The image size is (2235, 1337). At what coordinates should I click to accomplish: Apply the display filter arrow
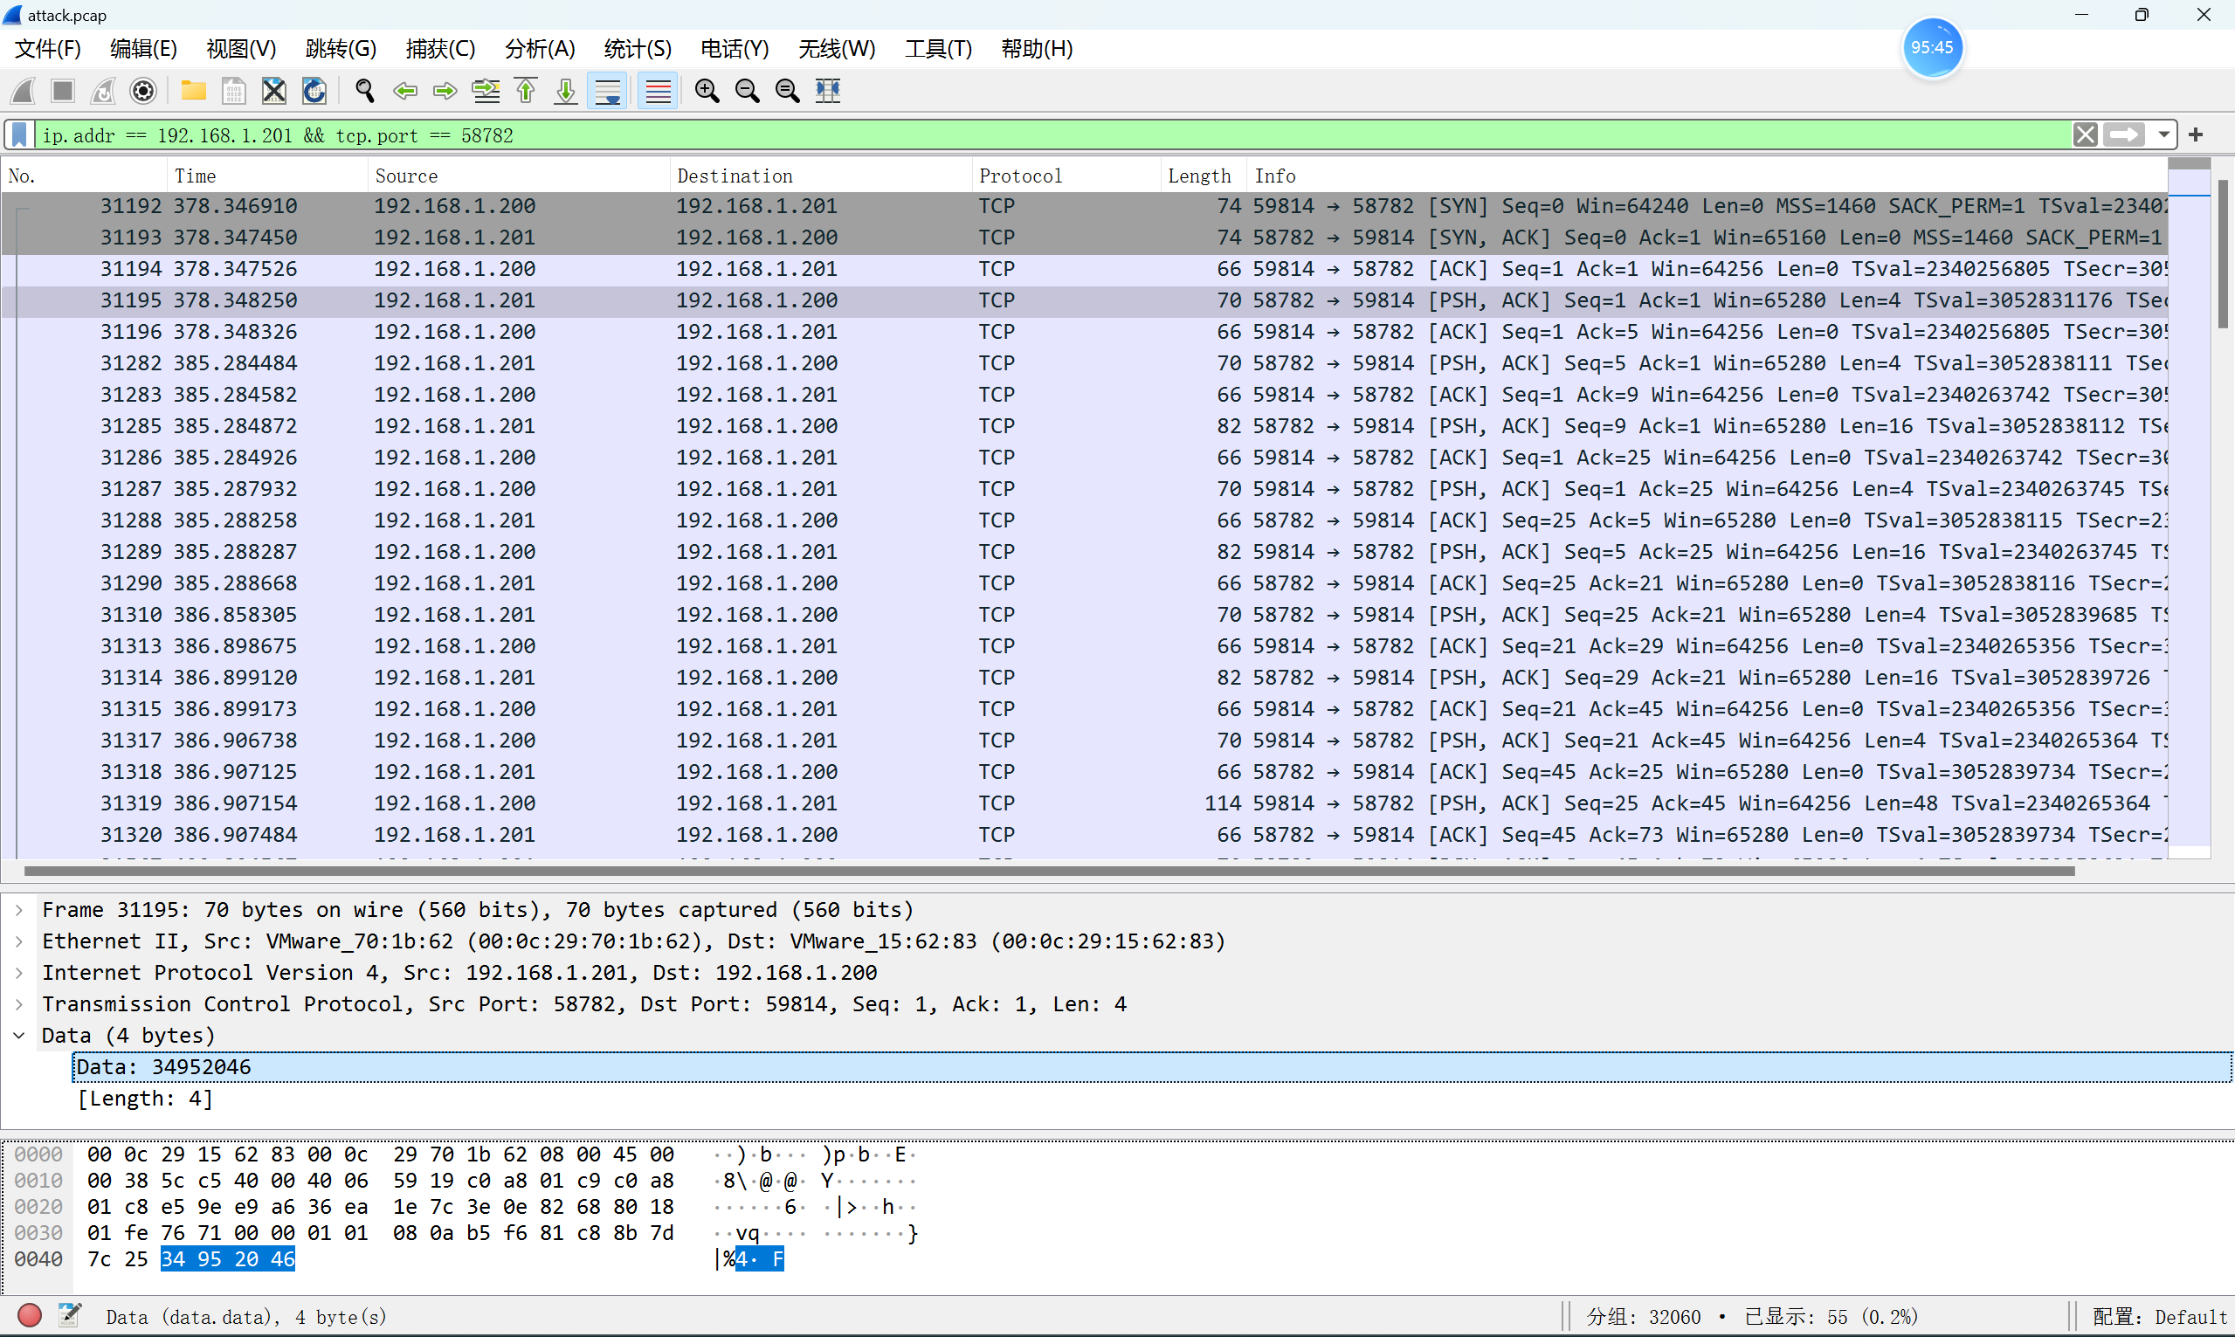point(2123,135)
